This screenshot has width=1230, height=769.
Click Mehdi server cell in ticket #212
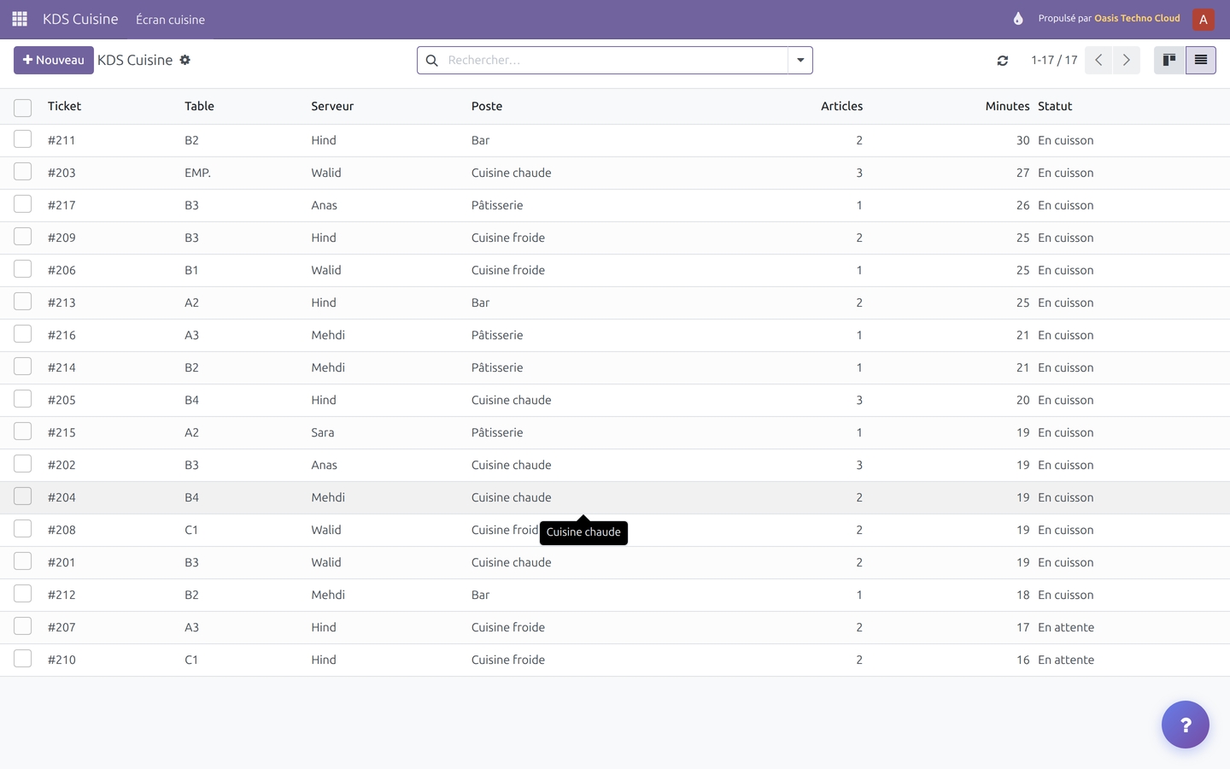click(x=328, y=595)
